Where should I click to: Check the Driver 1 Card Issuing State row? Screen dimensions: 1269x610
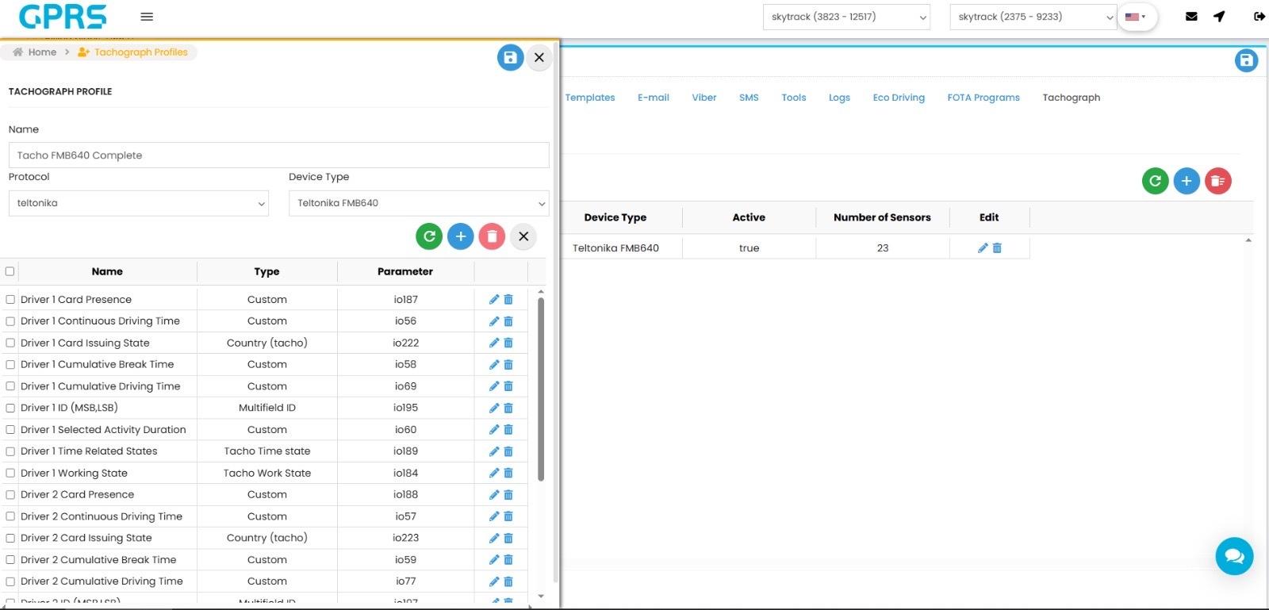tap(10, 343)
